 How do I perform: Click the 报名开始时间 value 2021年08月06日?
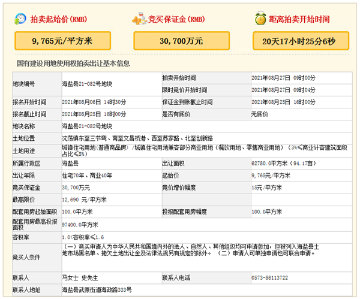click(x=94, y=102)
